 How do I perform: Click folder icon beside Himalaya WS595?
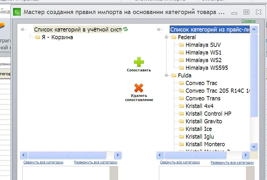tap(181, 68)
